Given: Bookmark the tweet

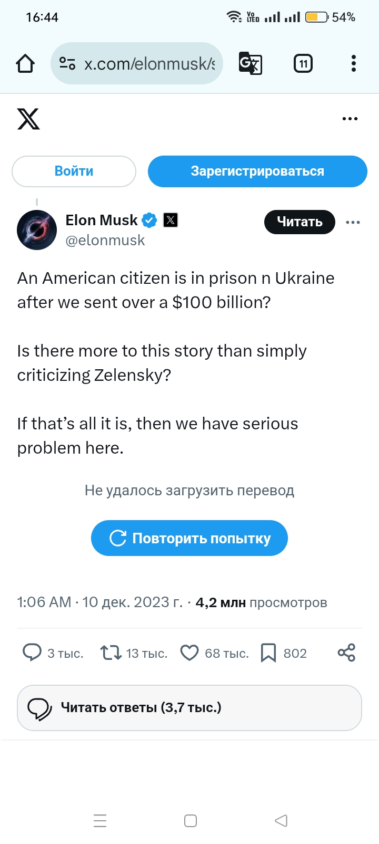Looking at the screenshot, I should 268,653.
